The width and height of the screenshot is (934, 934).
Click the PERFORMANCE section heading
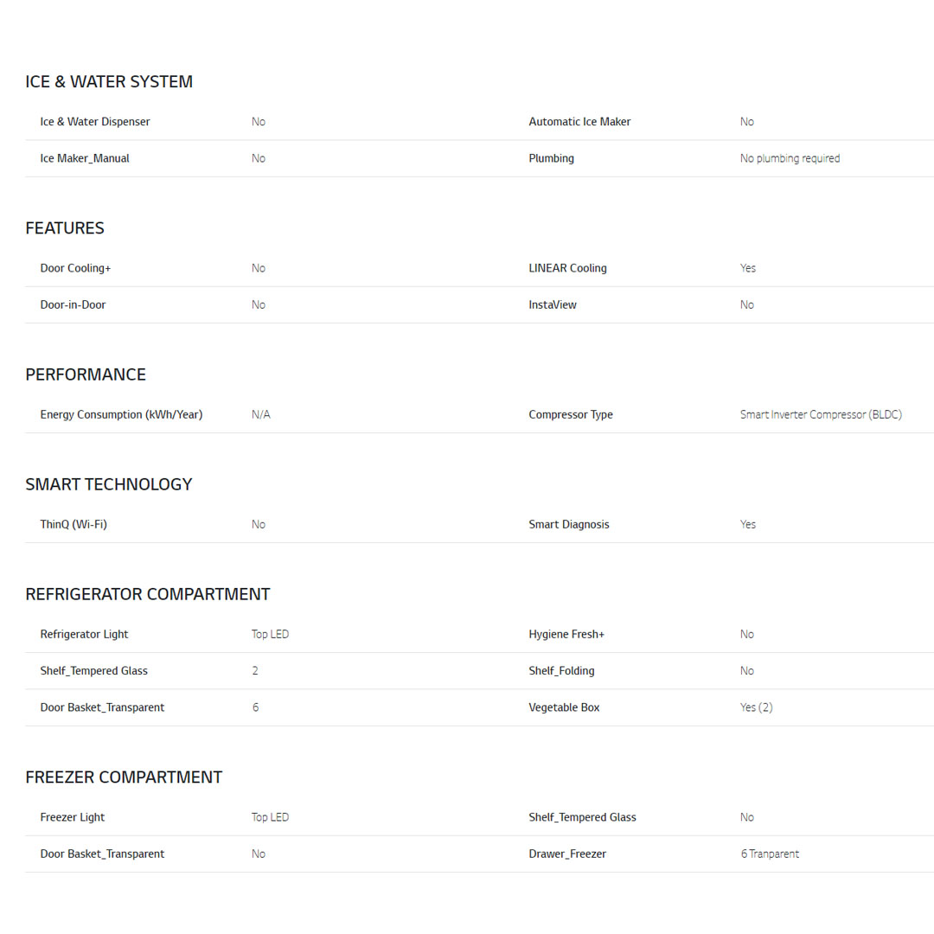coord(86,374)
